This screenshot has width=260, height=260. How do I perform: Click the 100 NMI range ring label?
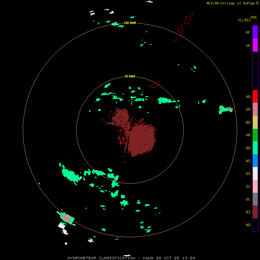tap(130, 23)
